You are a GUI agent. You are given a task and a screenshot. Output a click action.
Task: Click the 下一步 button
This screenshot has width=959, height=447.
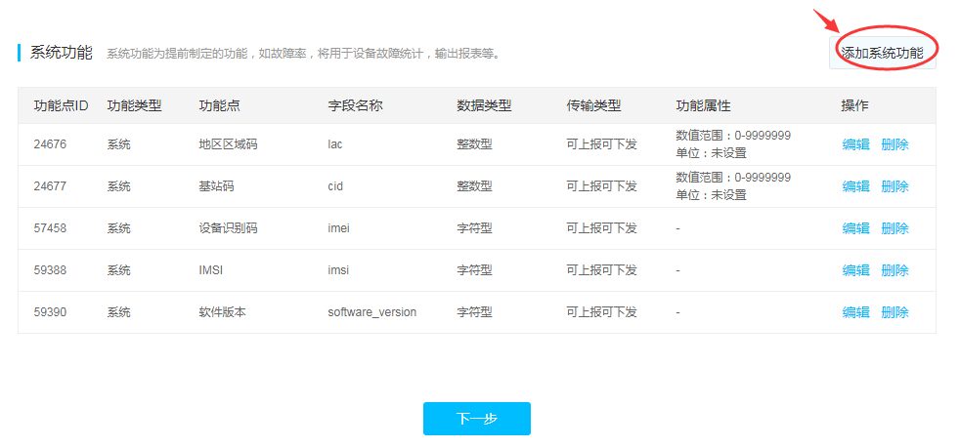(x=476, y=419)
